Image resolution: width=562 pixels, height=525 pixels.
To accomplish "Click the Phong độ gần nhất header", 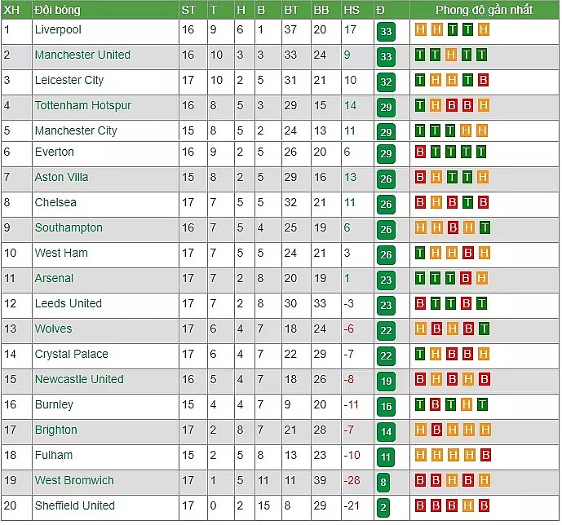I will (x=484, y=10).
